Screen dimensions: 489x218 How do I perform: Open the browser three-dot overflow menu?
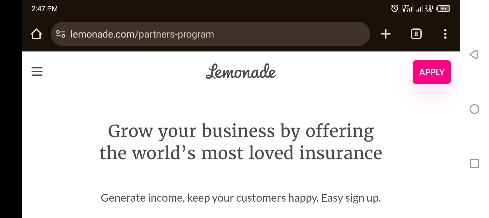click(445, 34)
